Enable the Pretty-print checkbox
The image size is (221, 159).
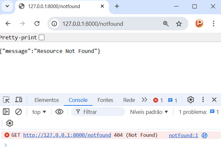42,37
